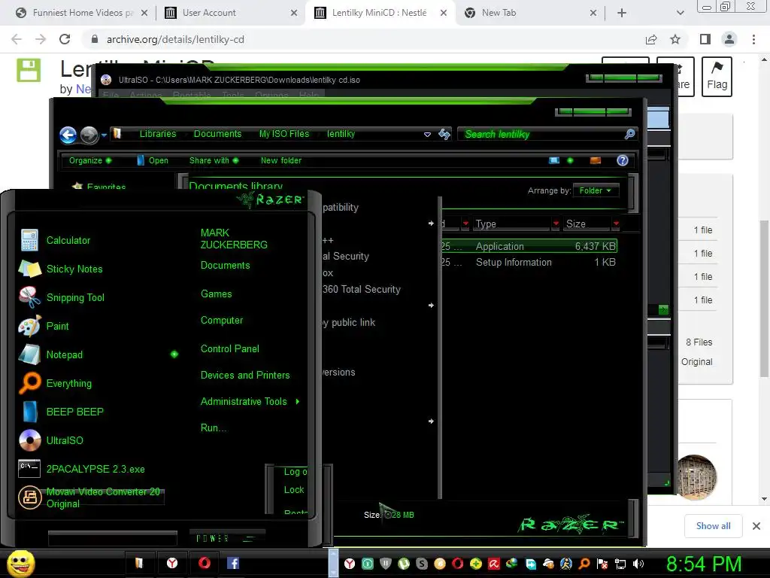Bookmark this page with the star

(x=675, y=39)
